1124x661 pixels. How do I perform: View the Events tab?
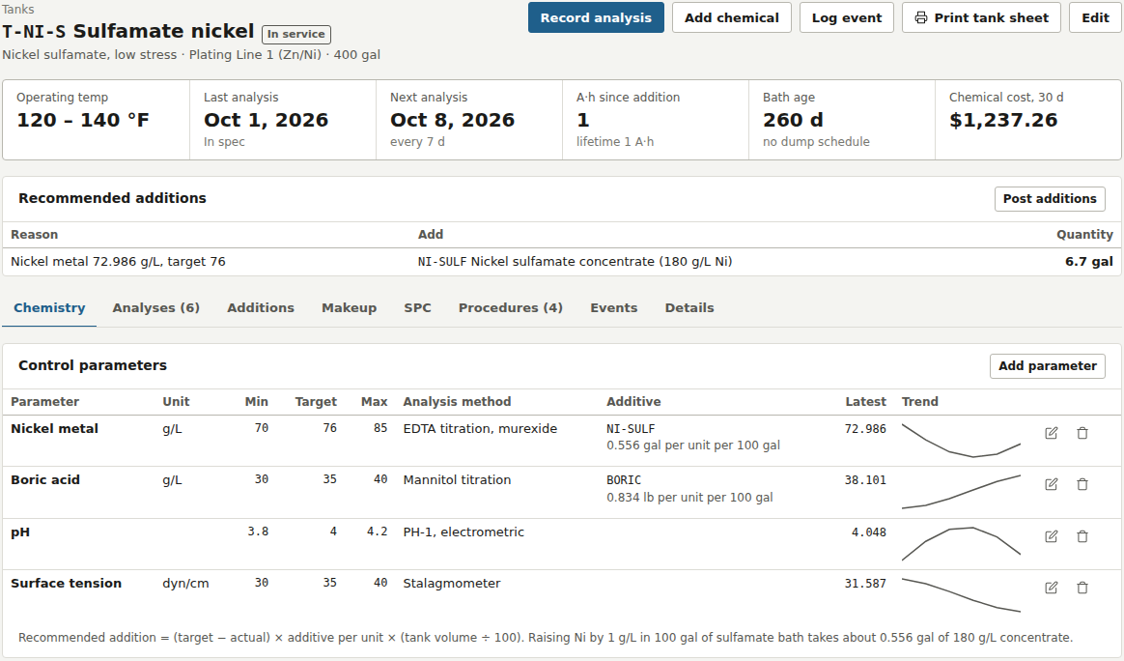[613, 308]
